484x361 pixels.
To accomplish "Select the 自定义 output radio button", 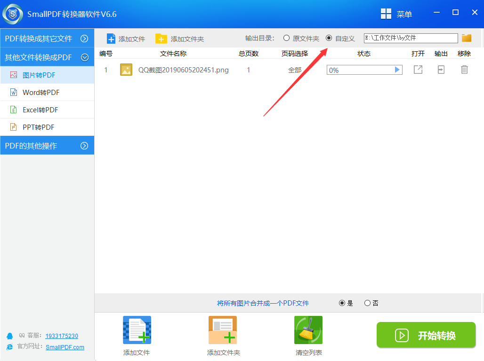I will point(329,38).
